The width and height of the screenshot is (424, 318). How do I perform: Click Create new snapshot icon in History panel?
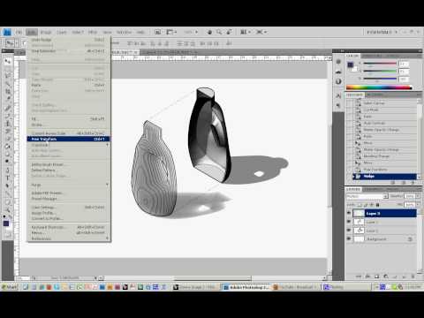[x=404, y=183]
